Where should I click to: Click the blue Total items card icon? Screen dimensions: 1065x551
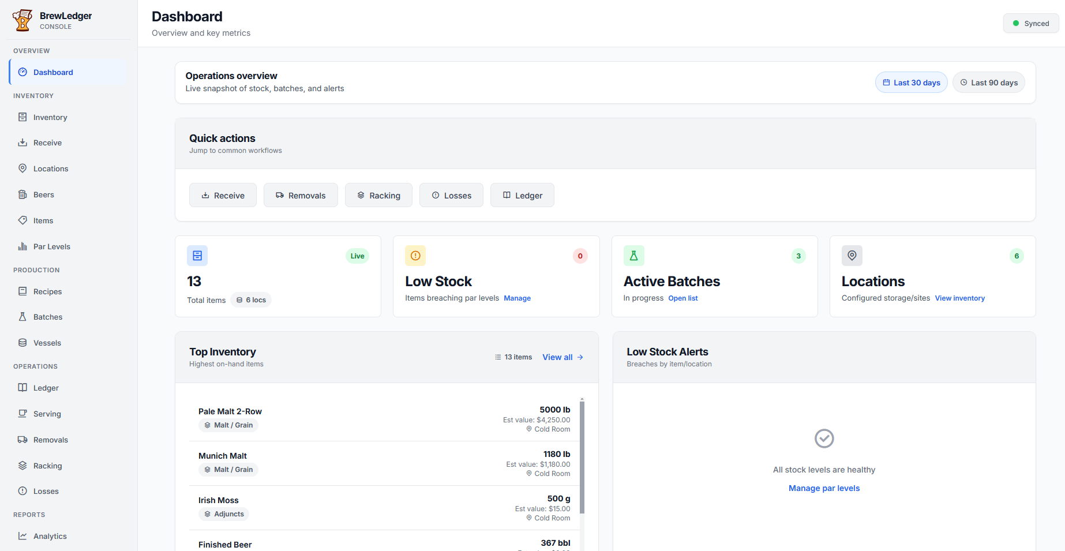pos(197,256)
